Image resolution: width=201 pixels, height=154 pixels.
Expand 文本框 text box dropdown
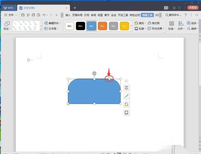[x=57, y=29]
